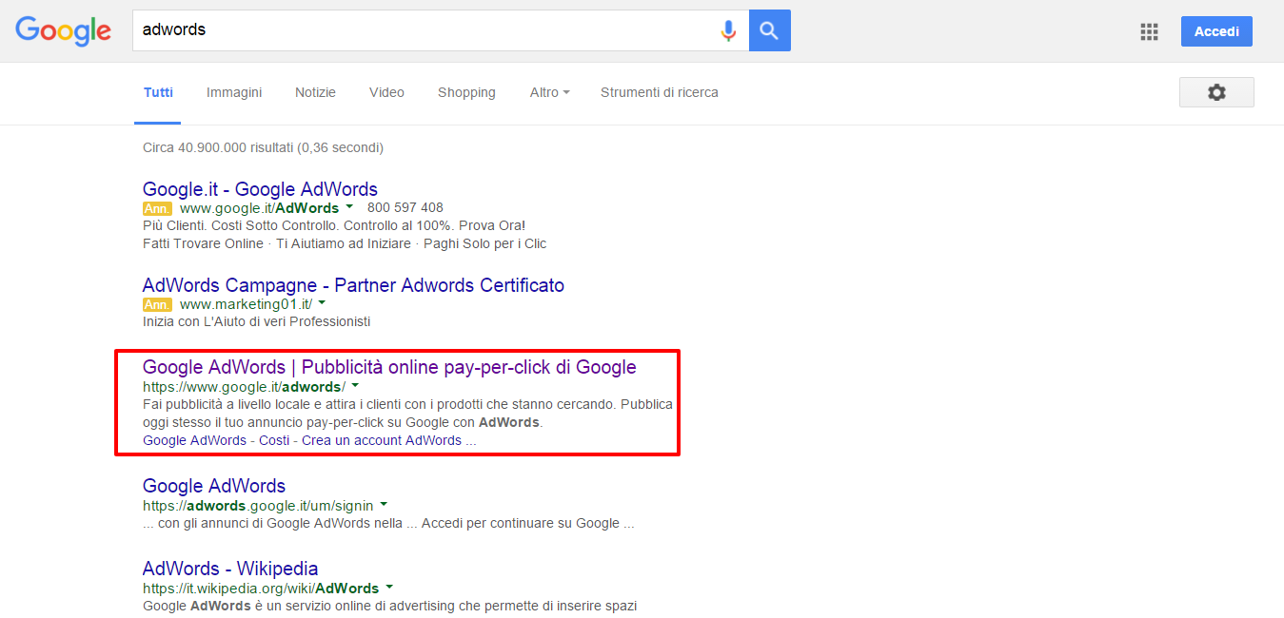Switch to the Immagini tab
The width and height of the screenshot is (1284, 618).
tap(234, 92)
